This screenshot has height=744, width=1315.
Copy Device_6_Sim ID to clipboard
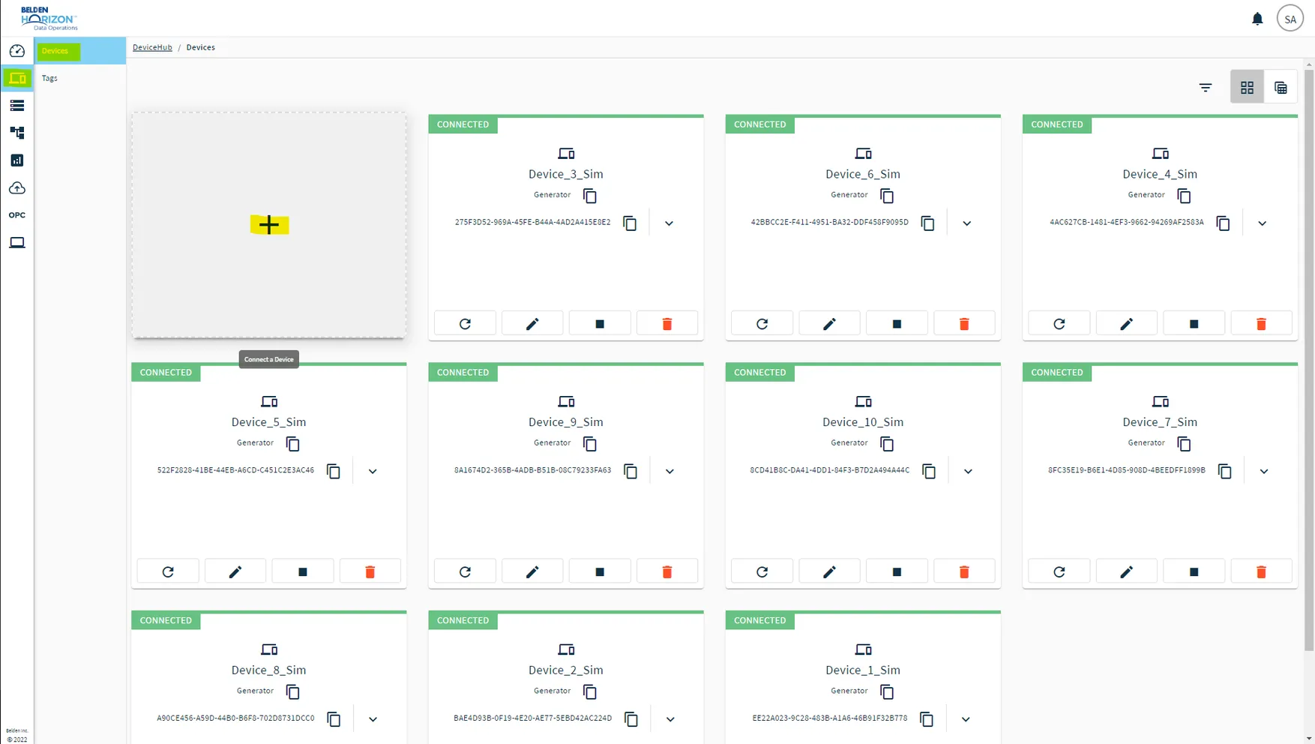(927, 223)
